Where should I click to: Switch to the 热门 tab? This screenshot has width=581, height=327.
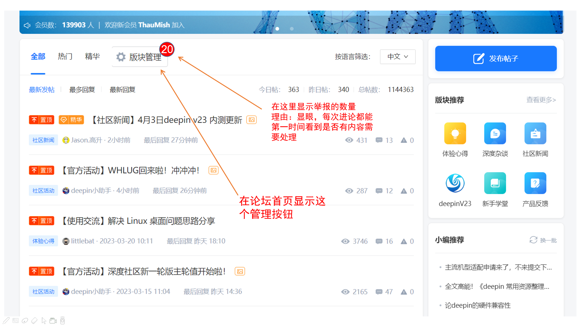pyautogui.click(x=65, y=57)
